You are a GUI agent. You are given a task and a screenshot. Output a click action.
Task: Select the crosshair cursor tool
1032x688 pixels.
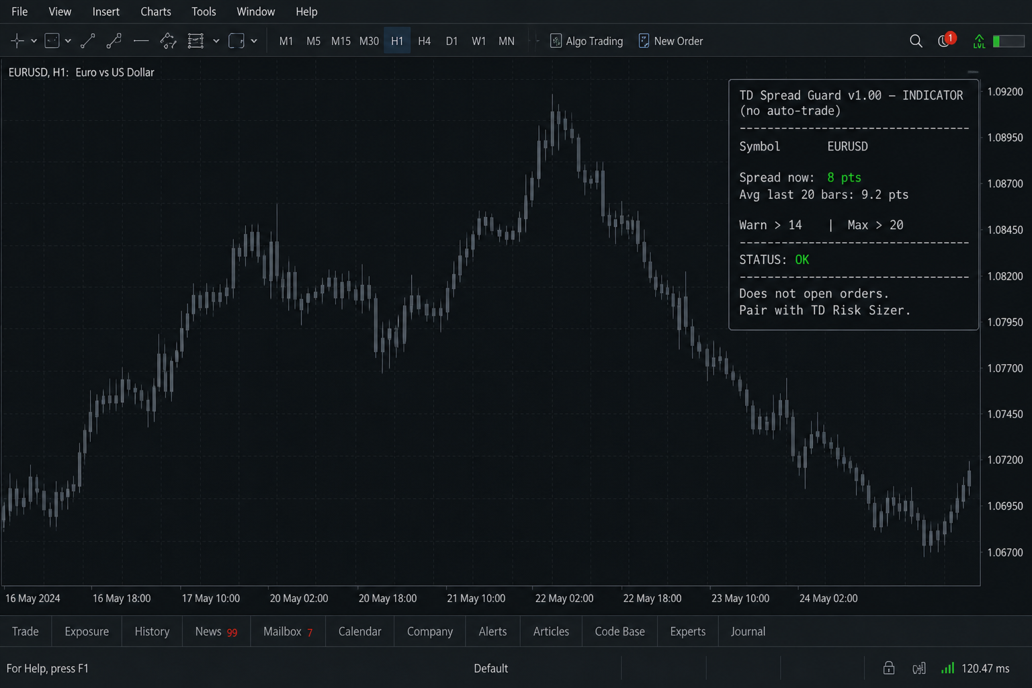tap(17, 41)
